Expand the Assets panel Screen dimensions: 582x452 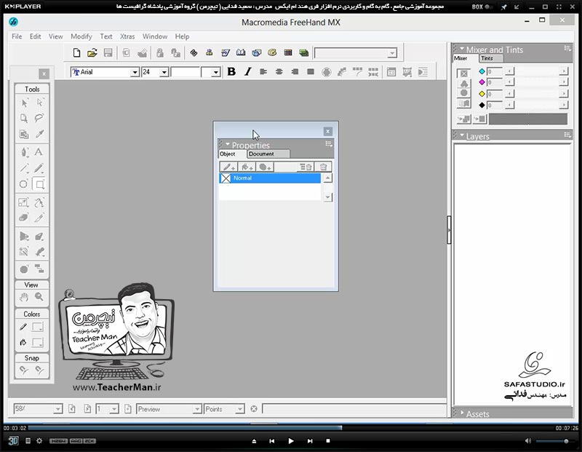[x=462, y=413]
